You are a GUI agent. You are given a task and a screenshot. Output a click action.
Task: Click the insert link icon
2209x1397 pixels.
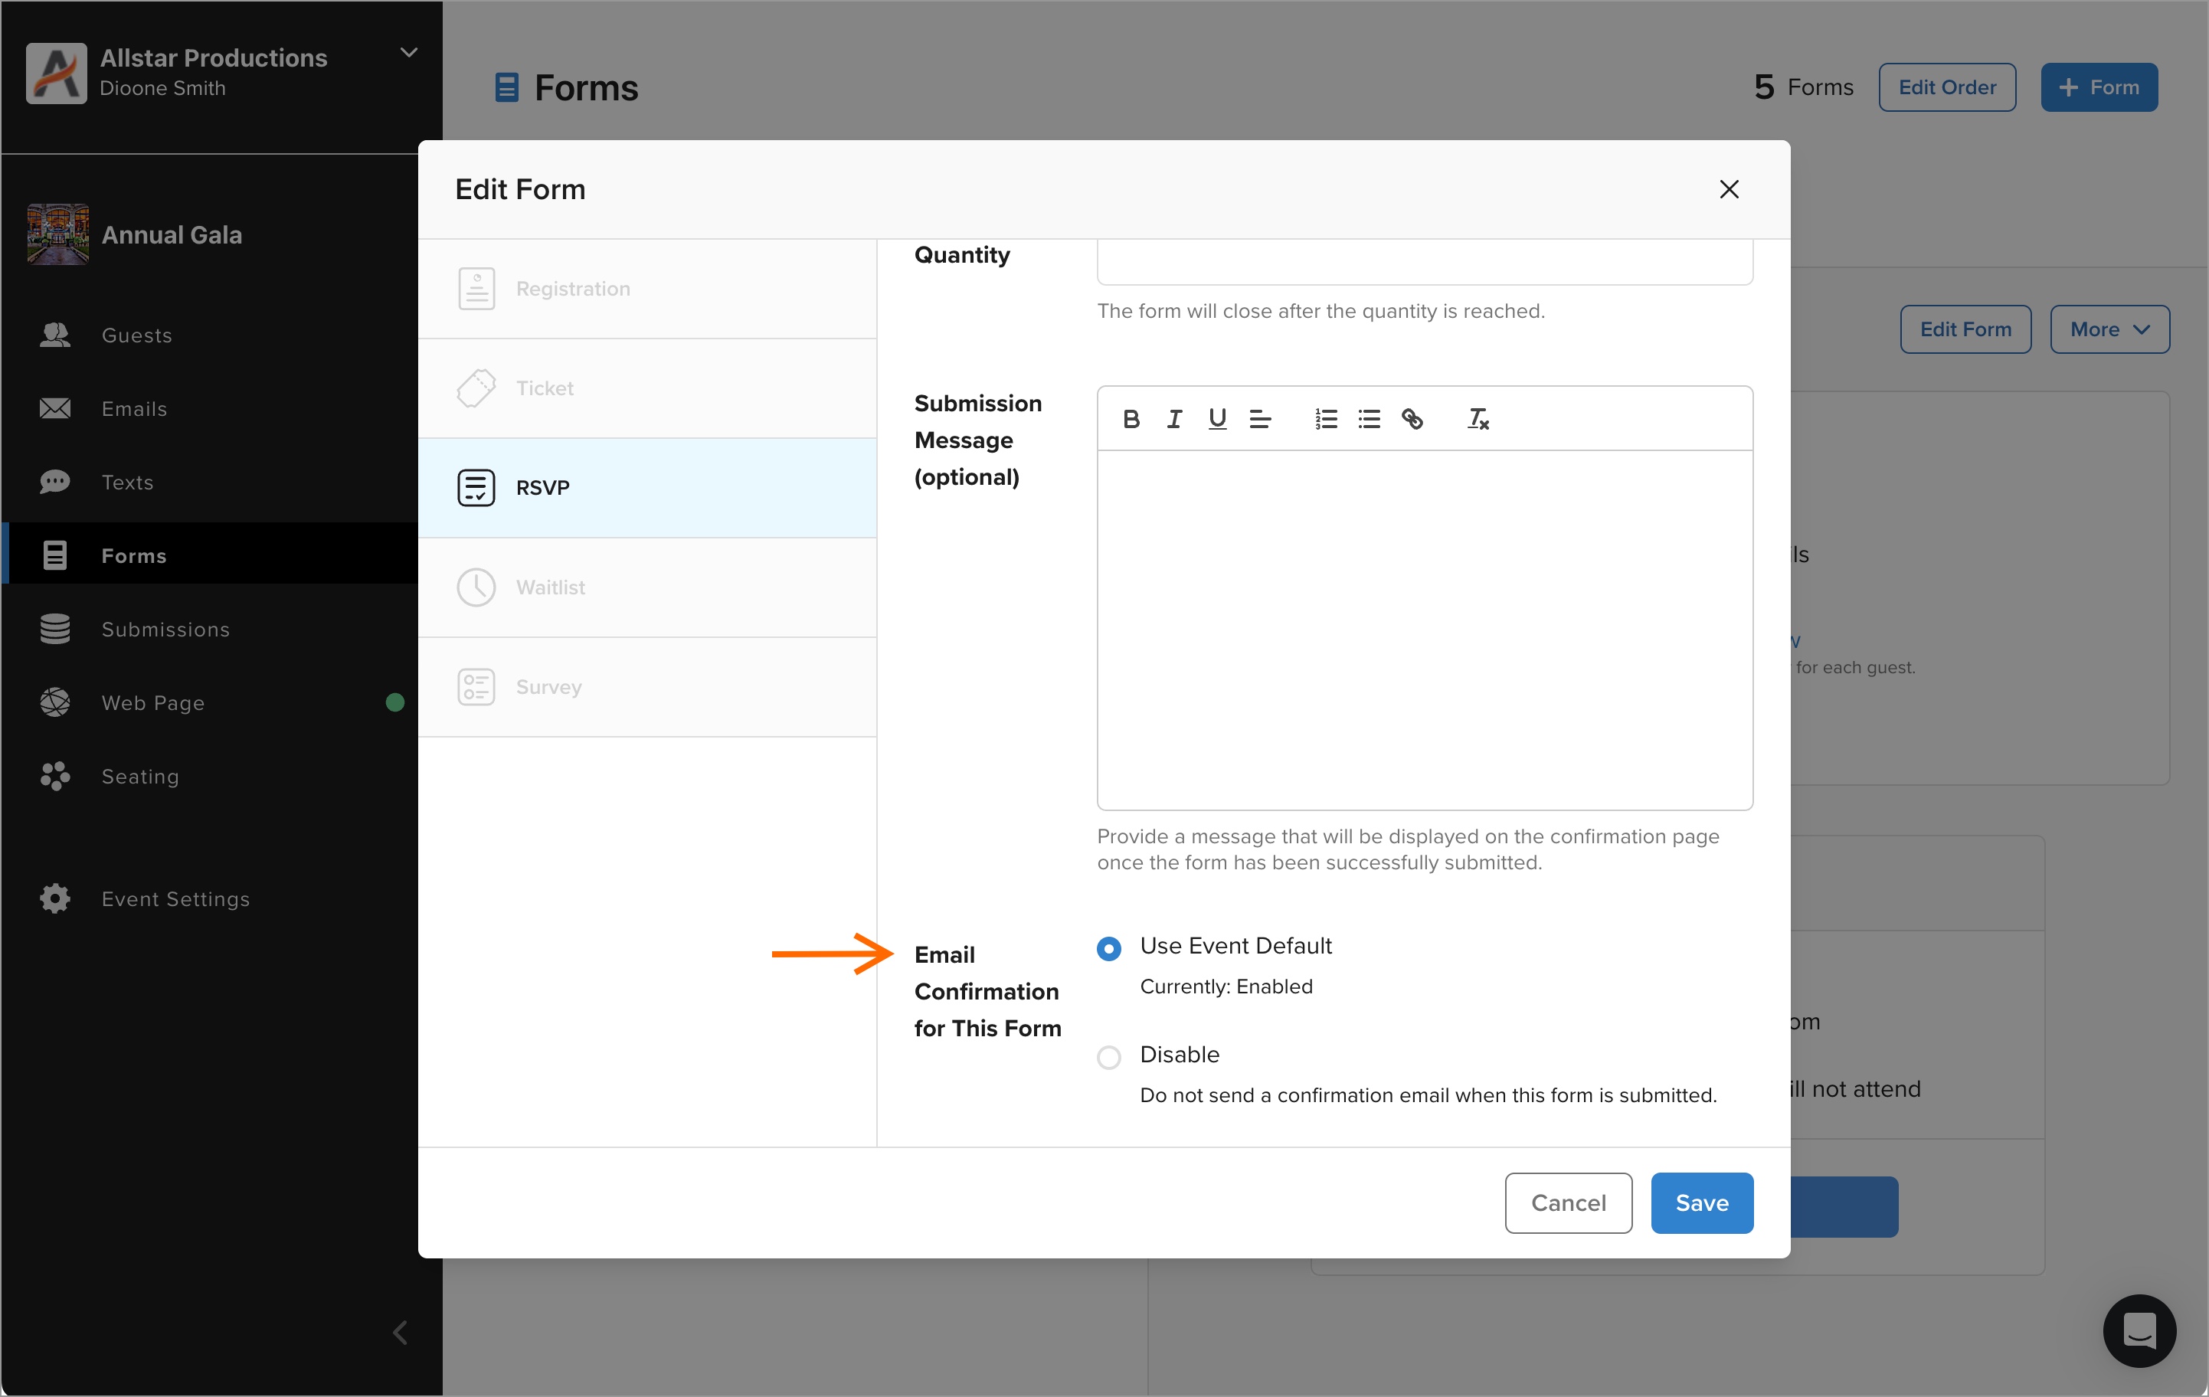[x=1412, y=419]
